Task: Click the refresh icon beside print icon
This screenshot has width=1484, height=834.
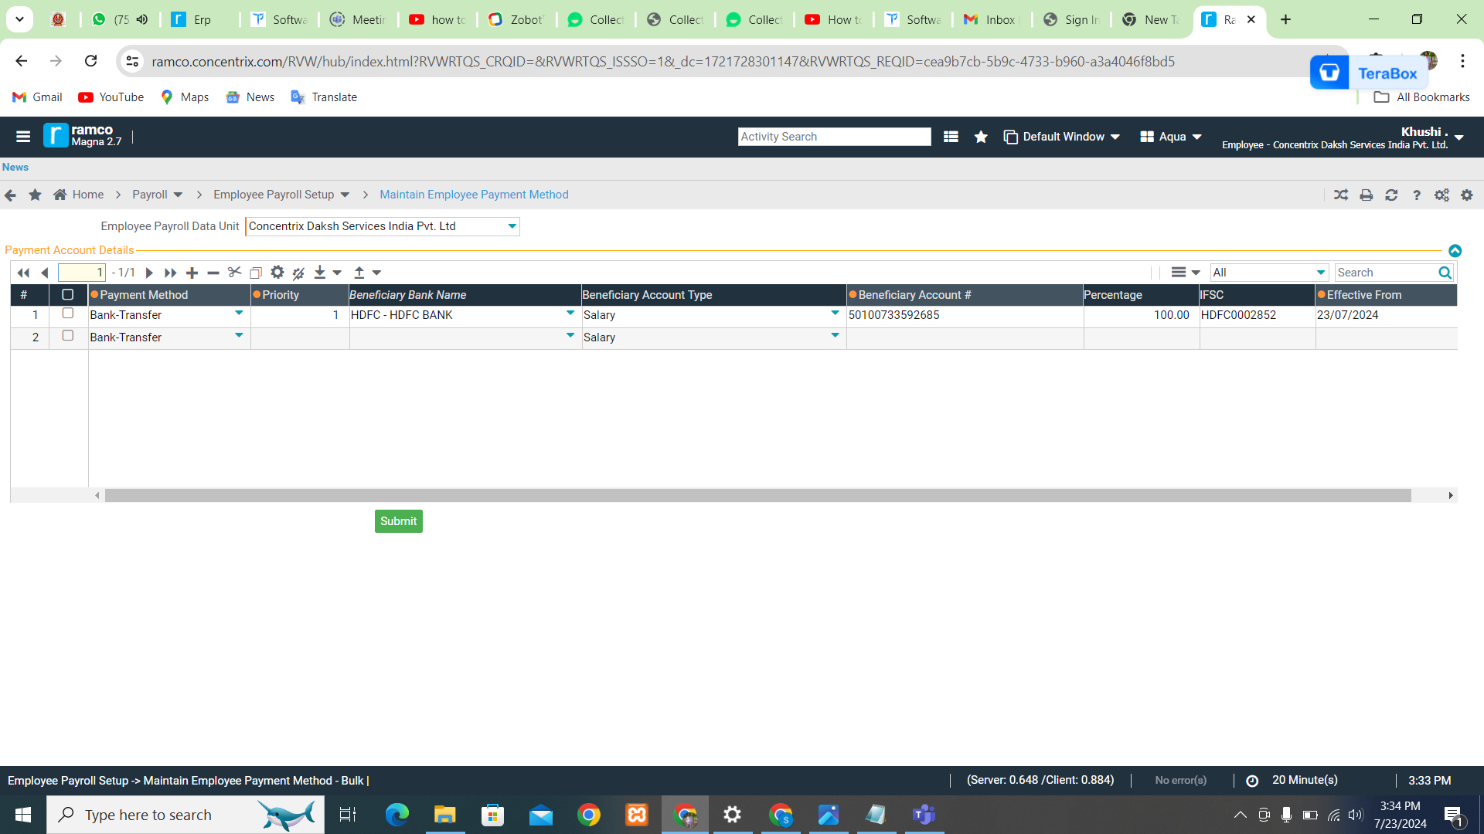Action: 1391,195
